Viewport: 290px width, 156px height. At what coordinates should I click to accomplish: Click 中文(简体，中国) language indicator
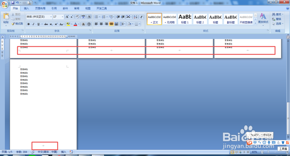[x=47, y=152]
